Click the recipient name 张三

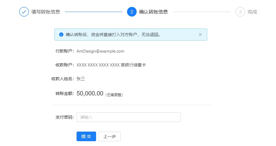(80, 79)
